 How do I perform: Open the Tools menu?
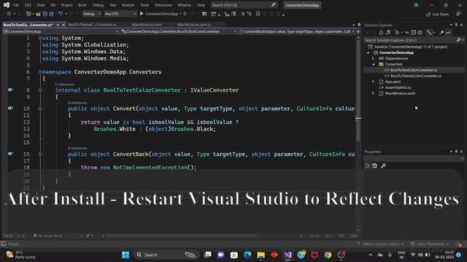(144, 5)
